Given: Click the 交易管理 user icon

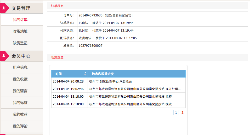Looking at the screenshot, I should pos(4,8).
